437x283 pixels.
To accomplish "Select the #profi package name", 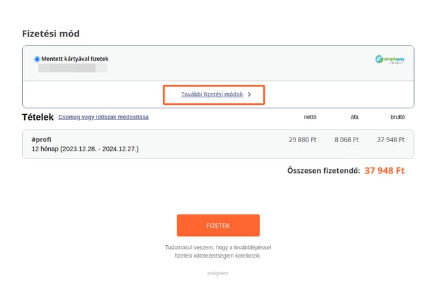I will [x=41, y=140].
